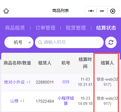Click the 机号 column header
Image resolution: width=121 pixels, height=112 pixels.
(66, 63)
